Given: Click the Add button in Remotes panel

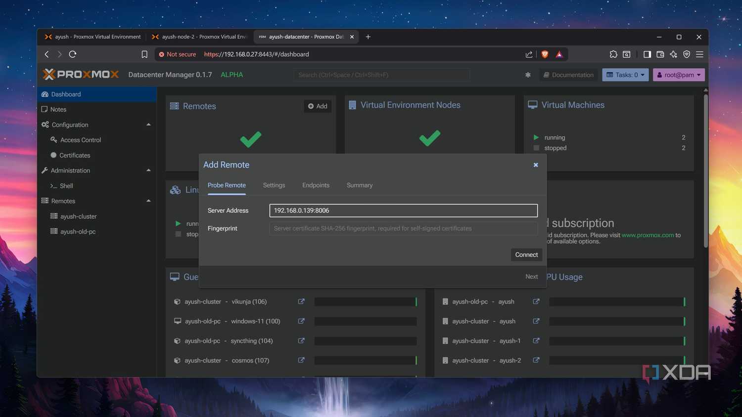Looking at the screenshot, I should 318,106.
